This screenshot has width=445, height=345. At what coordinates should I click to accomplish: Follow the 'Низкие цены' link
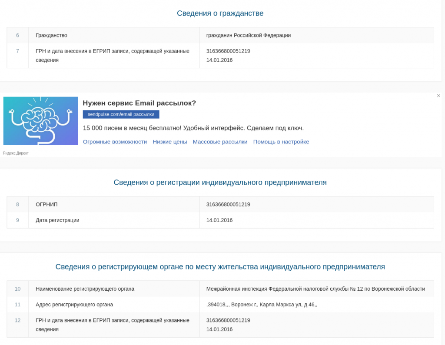(169, 142)
